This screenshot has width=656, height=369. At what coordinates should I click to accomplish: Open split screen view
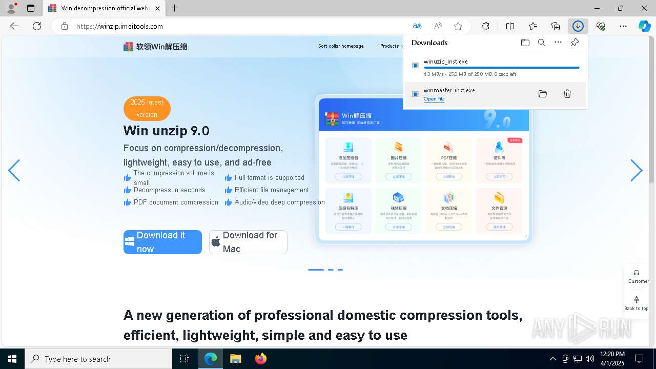pyautogui.click(x=510, y=26)
